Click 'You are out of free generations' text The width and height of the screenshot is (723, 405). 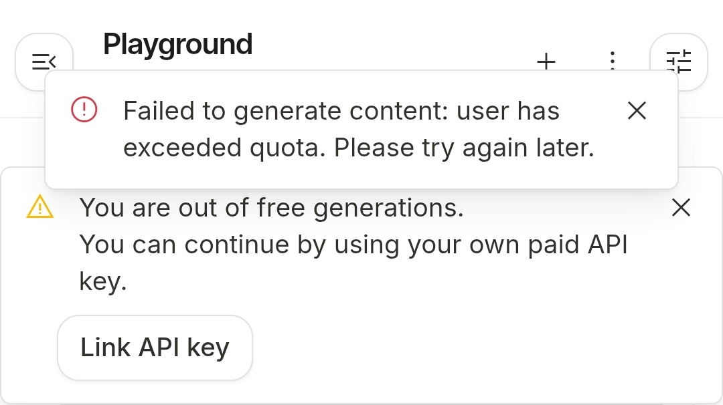click(x=272, y=208)
